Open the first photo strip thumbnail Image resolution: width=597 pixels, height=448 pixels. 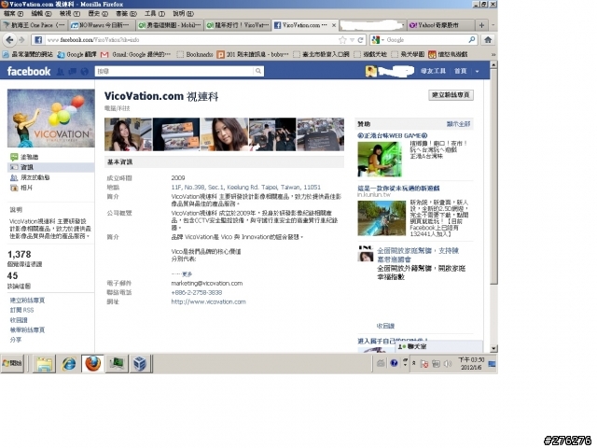click(x=128, y=134)
